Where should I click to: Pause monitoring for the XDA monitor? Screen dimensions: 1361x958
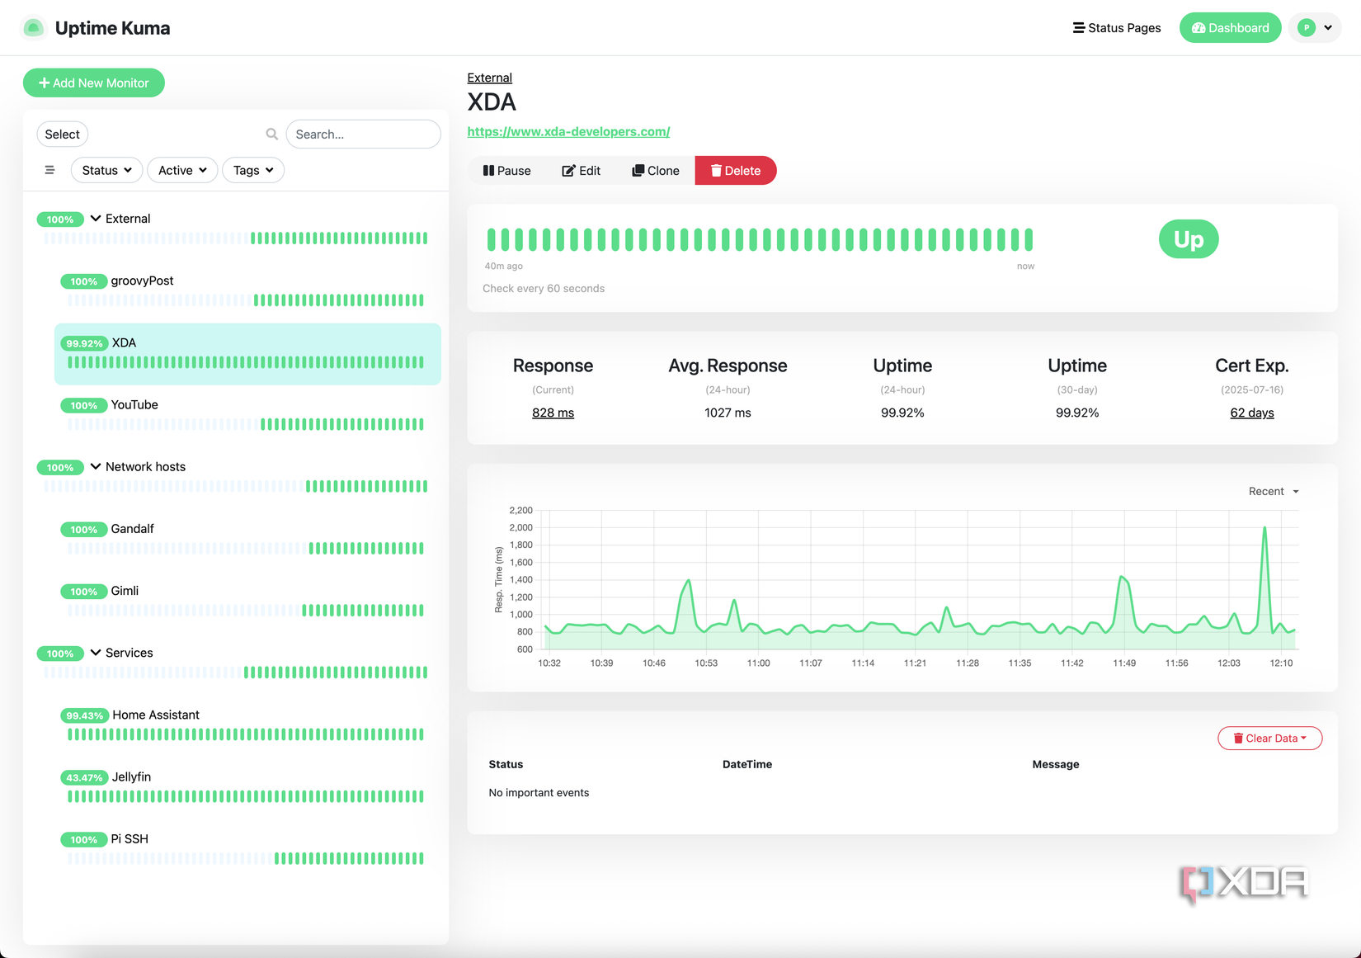point(506,170)
